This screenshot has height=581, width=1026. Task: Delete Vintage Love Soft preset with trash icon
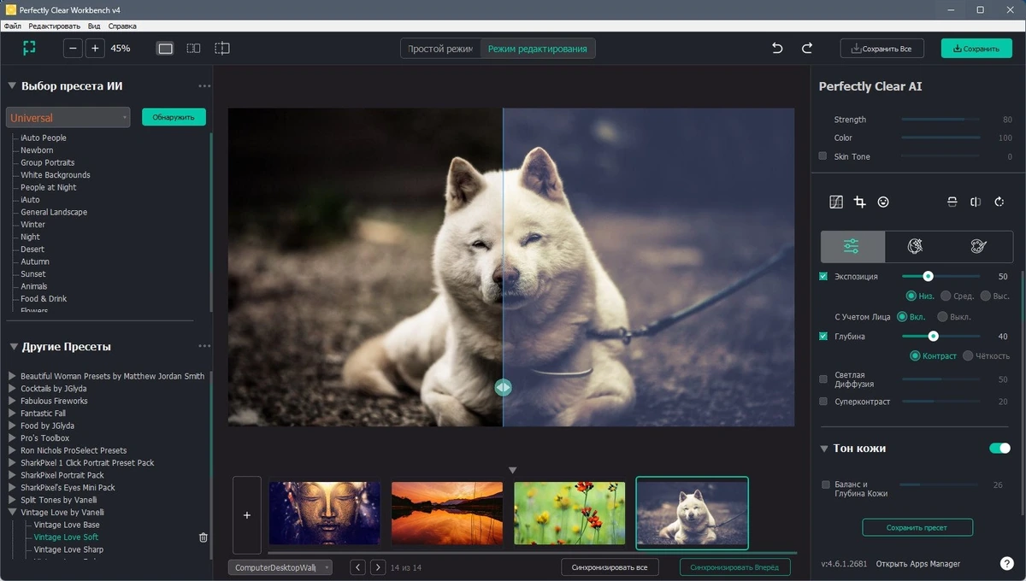pos(203,537)
